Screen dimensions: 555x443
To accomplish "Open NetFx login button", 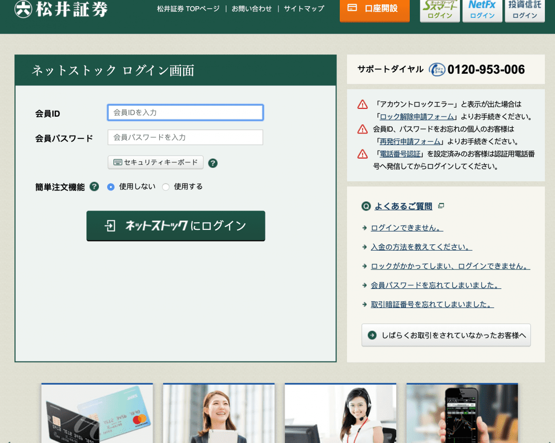I will click(x=482, y=11).
